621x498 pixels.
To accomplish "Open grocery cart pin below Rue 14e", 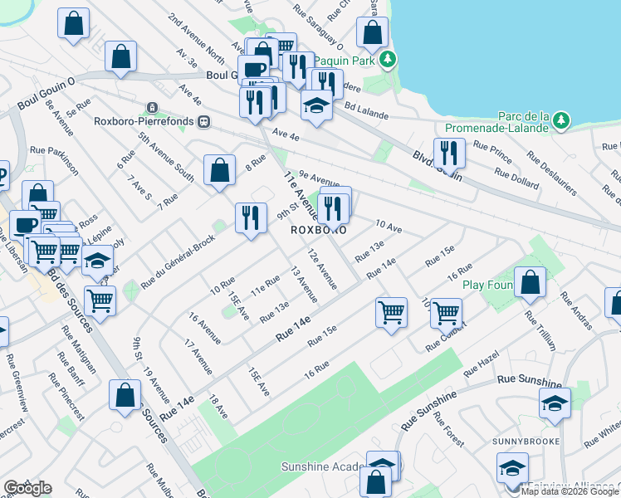I will pyautogui.click(x=391, y=315).
